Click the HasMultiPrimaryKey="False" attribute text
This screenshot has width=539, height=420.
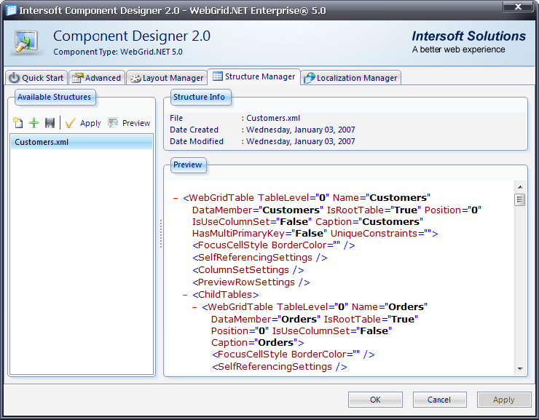tap(259, 234)
